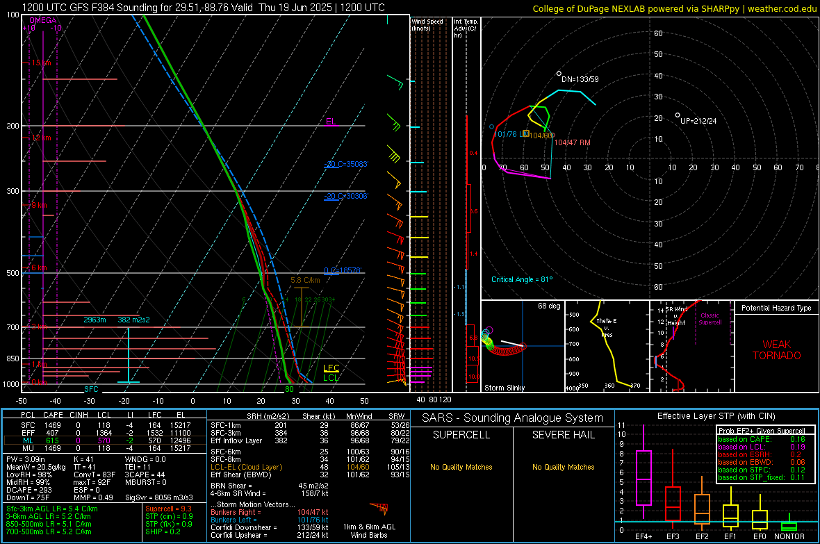Viewport: 820px width, 544px height.
Task: Click the 'SFC-1km' row in the SRH table
Action: click(310, 425)
